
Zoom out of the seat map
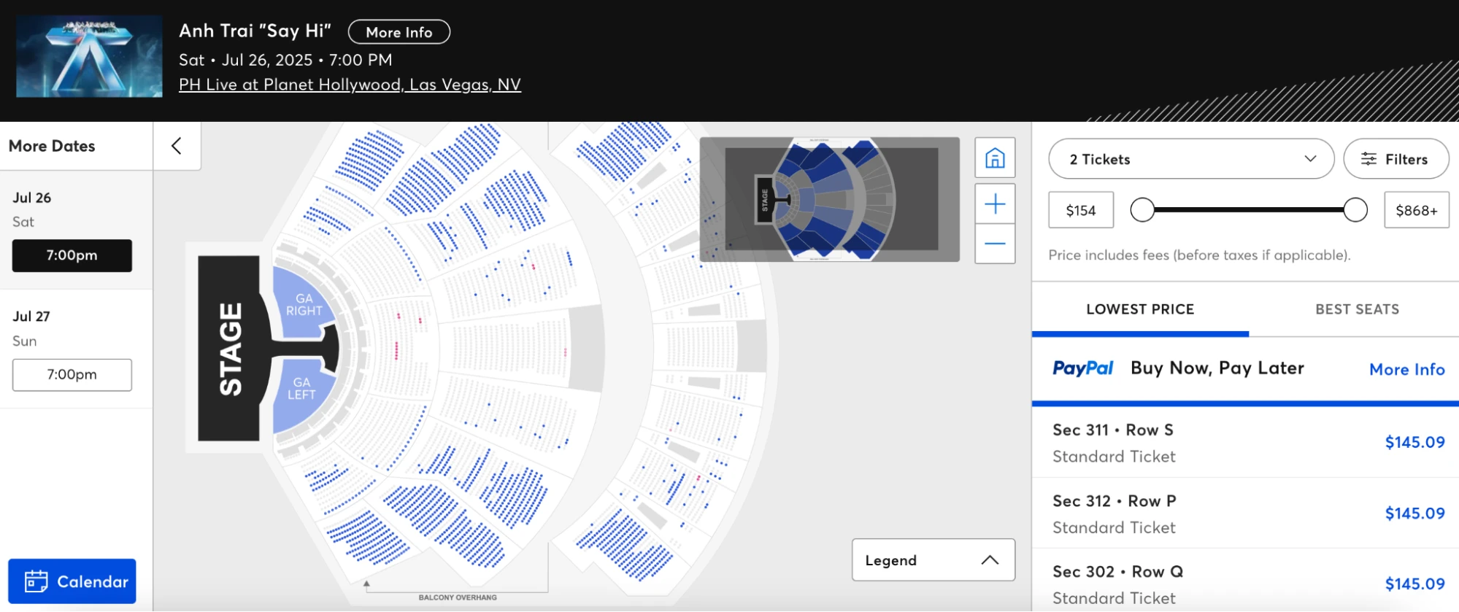tap(995, 243)
